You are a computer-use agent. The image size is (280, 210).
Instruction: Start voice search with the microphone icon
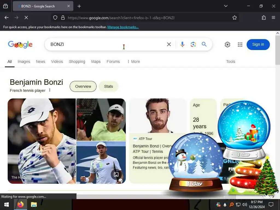[182, 44]
